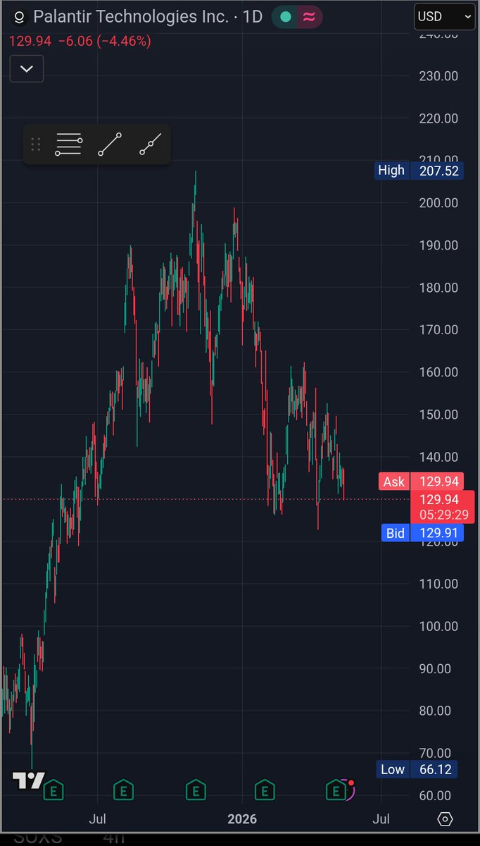Image resolution: width=480 pixels, height=846 pixels.
Task: Open the earnings marker right of 2026
Action: coord(265,790)
